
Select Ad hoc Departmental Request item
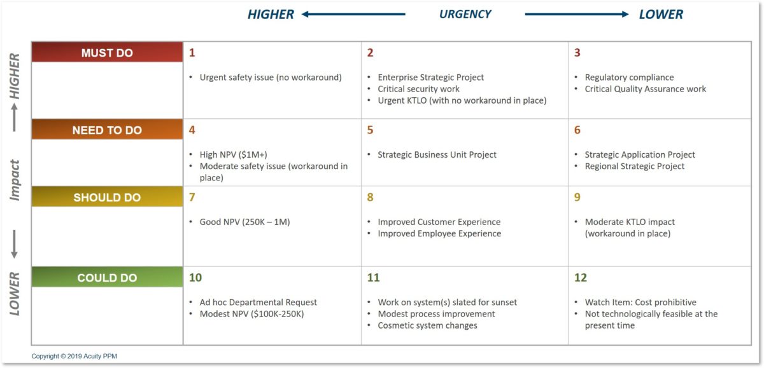click(258, 302)
